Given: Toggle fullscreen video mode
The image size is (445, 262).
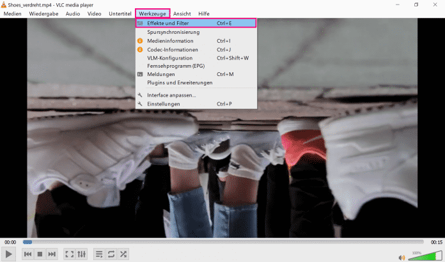Looking at the screenshot, I should [x=70, y=254].
